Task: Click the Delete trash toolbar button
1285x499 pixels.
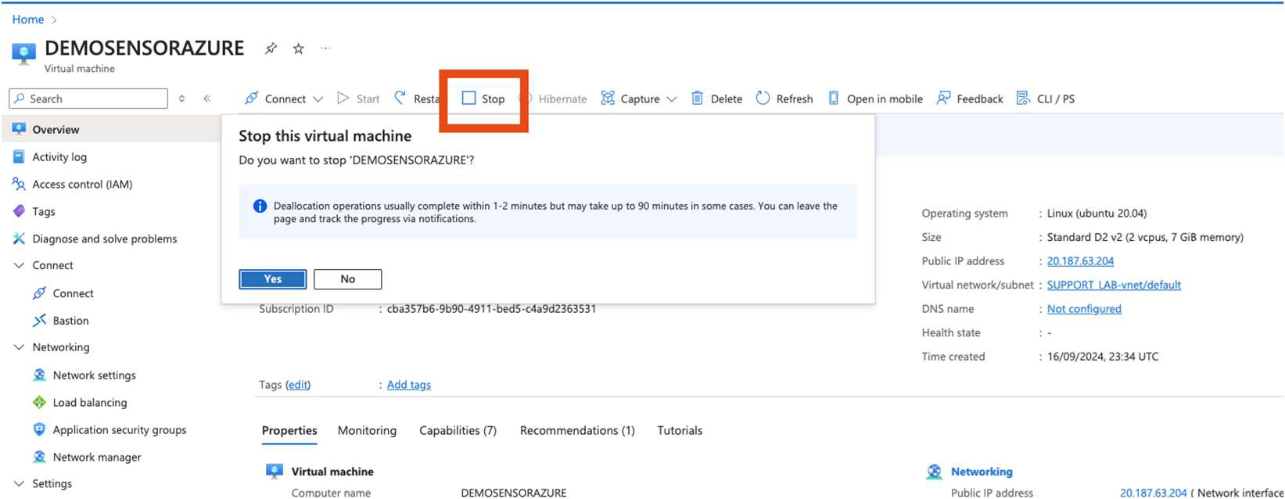Action: [x=716, y=99]
